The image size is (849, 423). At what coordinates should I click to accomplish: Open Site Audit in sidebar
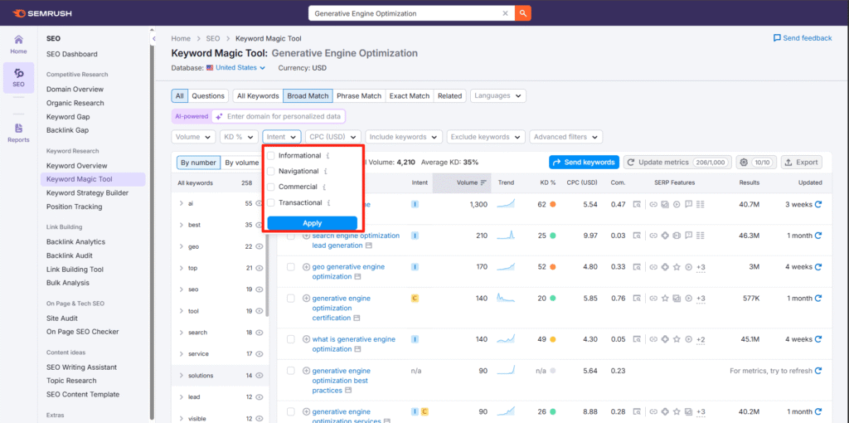(61, 318)
